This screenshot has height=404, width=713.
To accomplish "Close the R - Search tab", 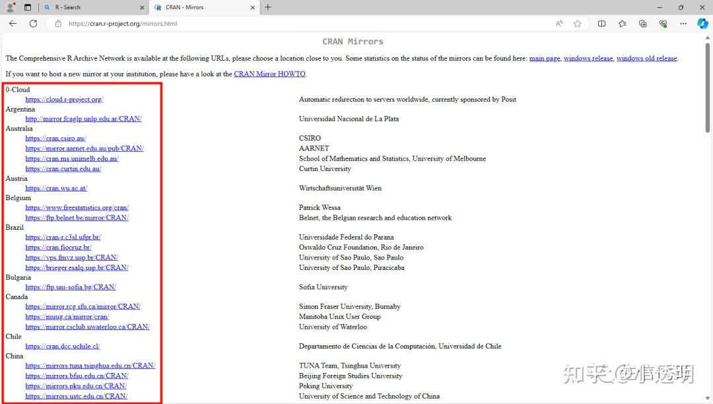I will pyautogui.click(x=142, y=8).
